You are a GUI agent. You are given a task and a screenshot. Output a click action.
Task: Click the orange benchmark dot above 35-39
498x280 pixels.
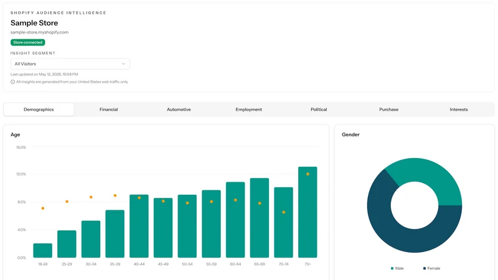[x=115, y=195]
